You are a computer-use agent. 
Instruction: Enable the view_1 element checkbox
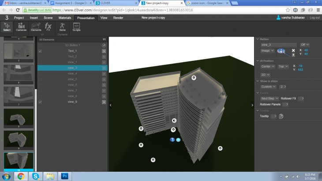[40, 62]
